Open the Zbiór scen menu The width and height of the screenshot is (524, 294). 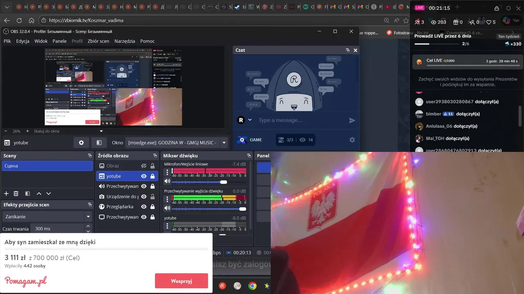click(98, 41)
